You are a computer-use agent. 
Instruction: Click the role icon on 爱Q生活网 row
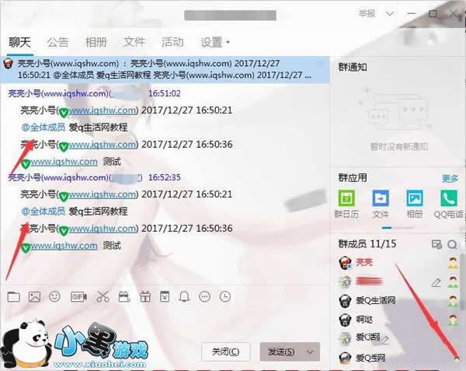point(453,301)
